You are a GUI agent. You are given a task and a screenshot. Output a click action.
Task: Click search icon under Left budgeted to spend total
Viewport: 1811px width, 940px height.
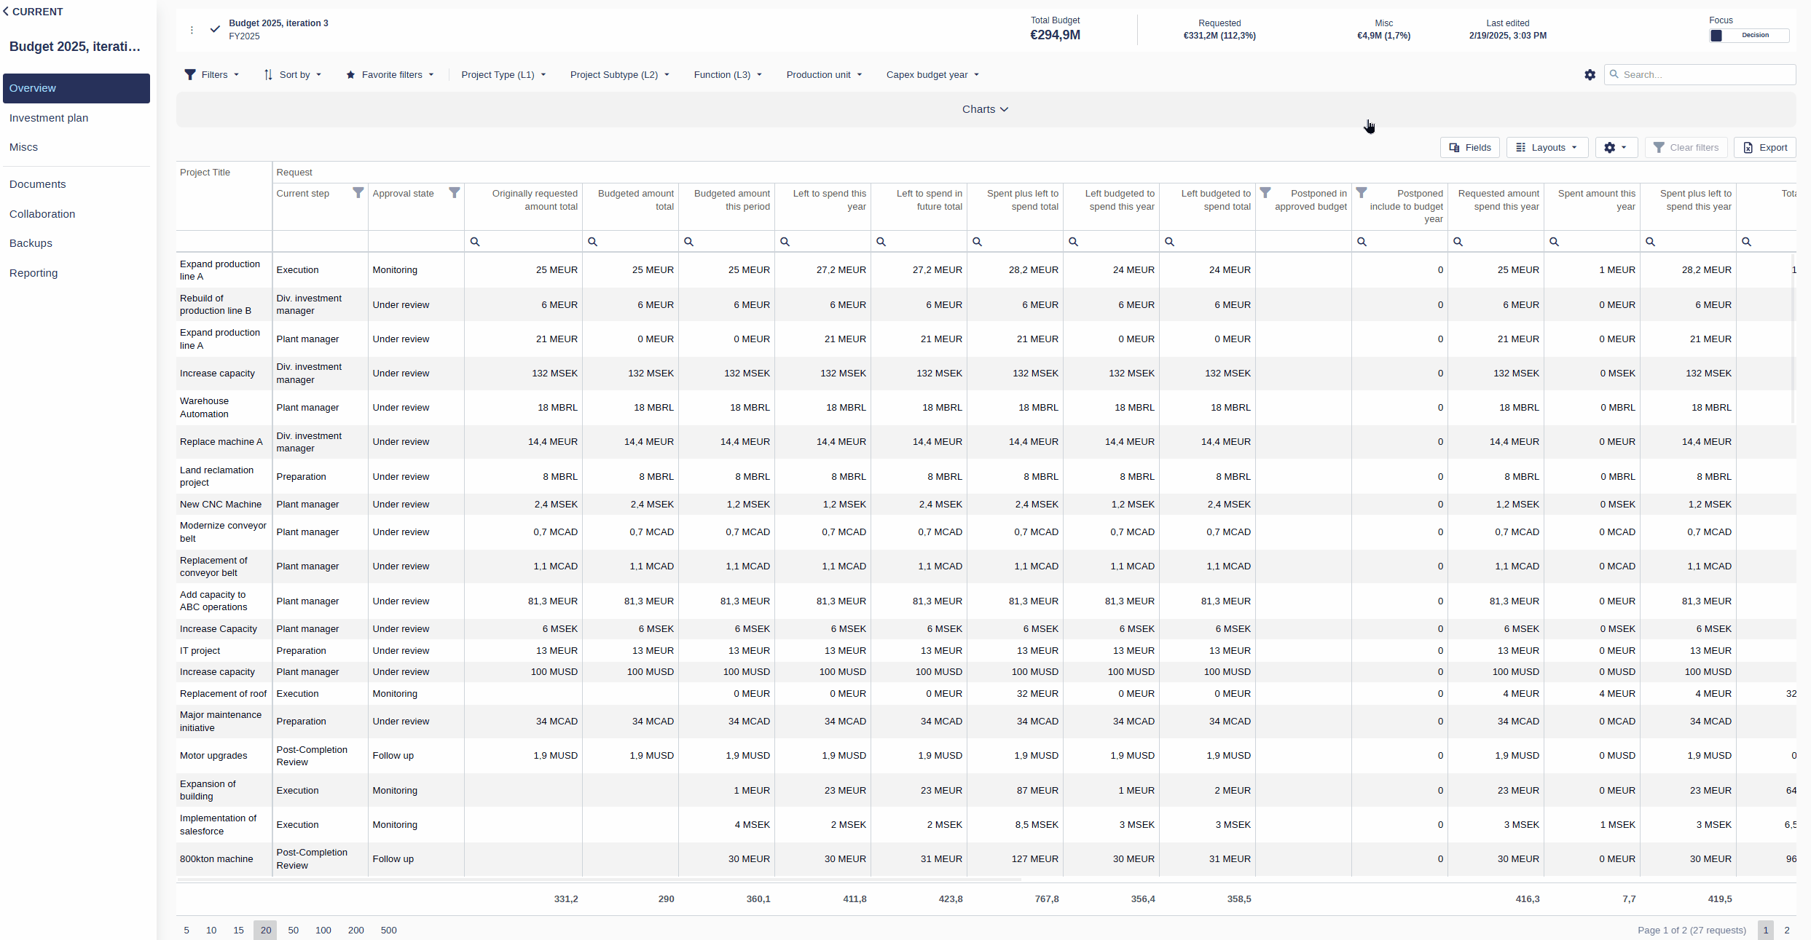tap(1170, 242)
